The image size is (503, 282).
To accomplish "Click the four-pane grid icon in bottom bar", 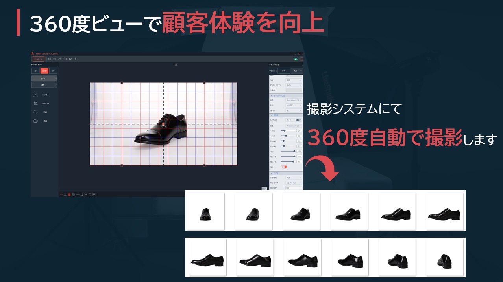I will click(94, 194).
